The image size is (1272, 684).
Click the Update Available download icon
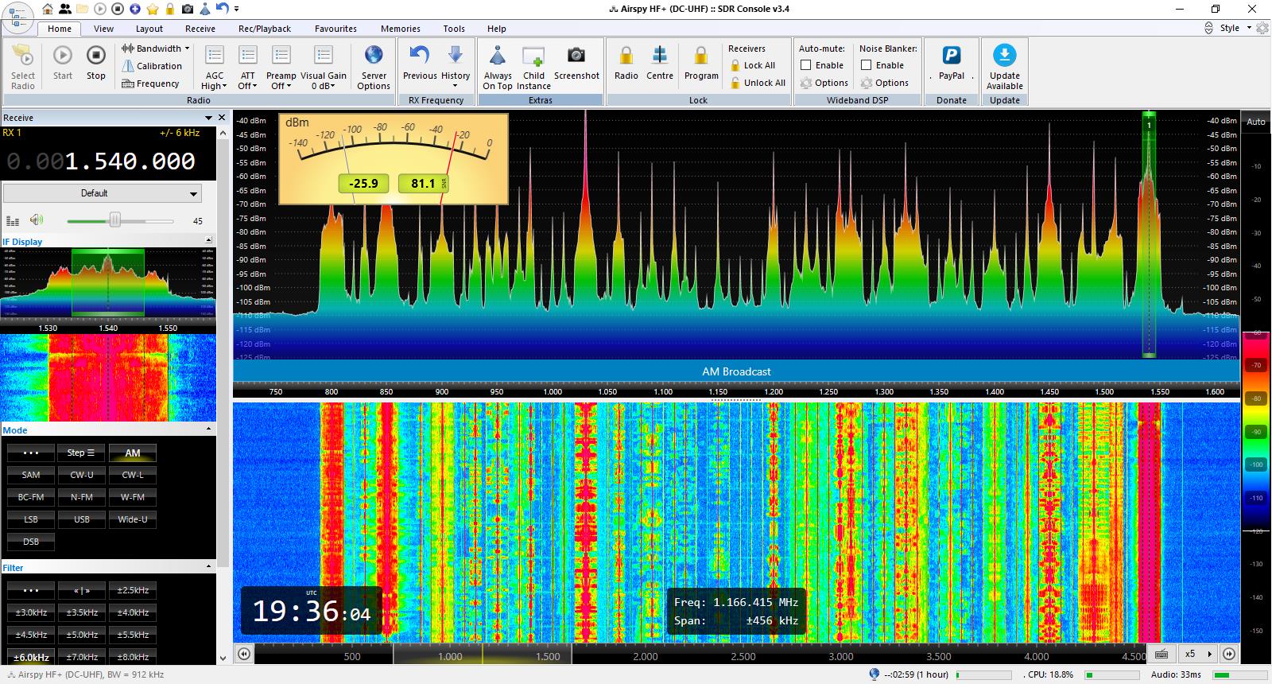pyautogui.click(x=1005, y=56)
